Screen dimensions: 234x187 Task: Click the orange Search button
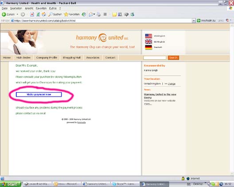[173, 58]
